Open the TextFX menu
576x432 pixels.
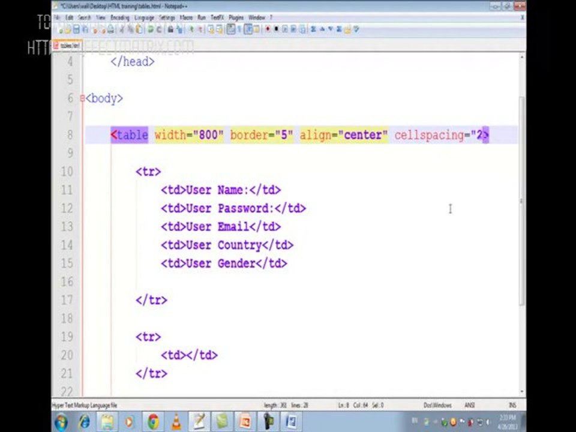[x=217, y=17]
